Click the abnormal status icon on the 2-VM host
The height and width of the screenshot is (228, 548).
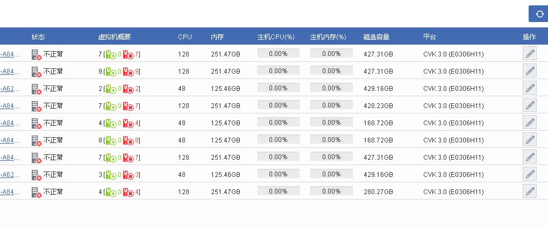36,89
